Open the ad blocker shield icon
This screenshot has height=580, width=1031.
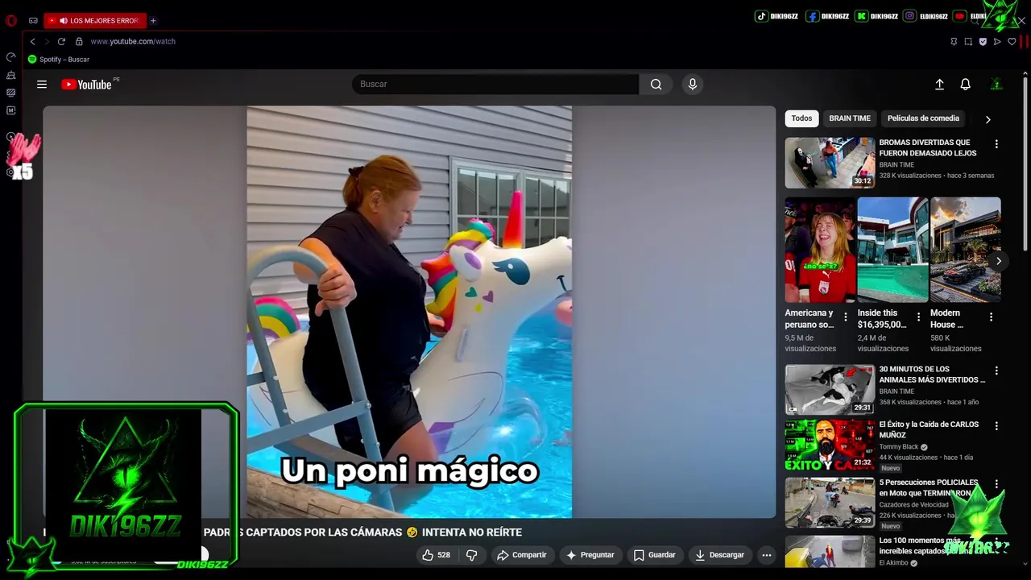983,41
